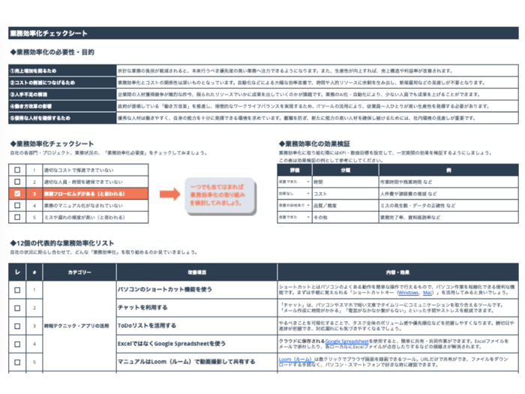
Task: Tick the checkbox for checklist item 5
Action: [17, 217]
